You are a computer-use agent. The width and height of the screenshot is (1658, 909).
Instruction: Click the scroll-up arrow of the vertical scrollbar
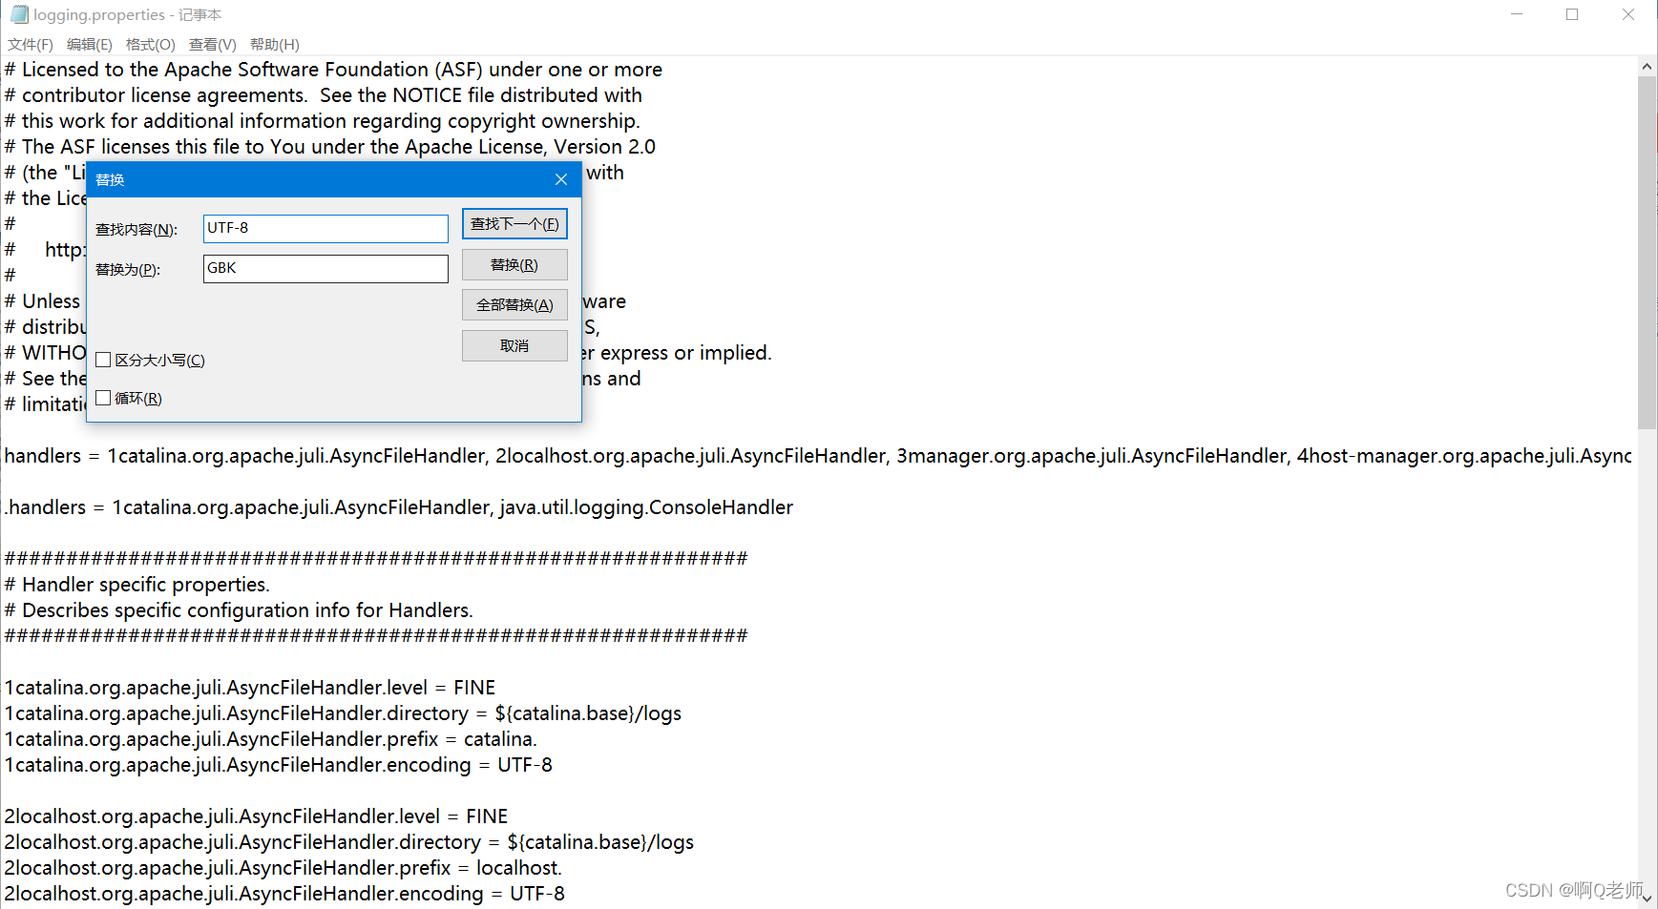(1647, 67)
